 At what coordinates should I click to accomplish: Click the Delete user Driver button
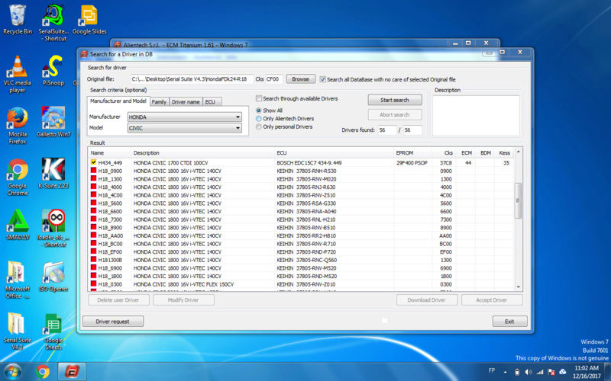(118, 300)
